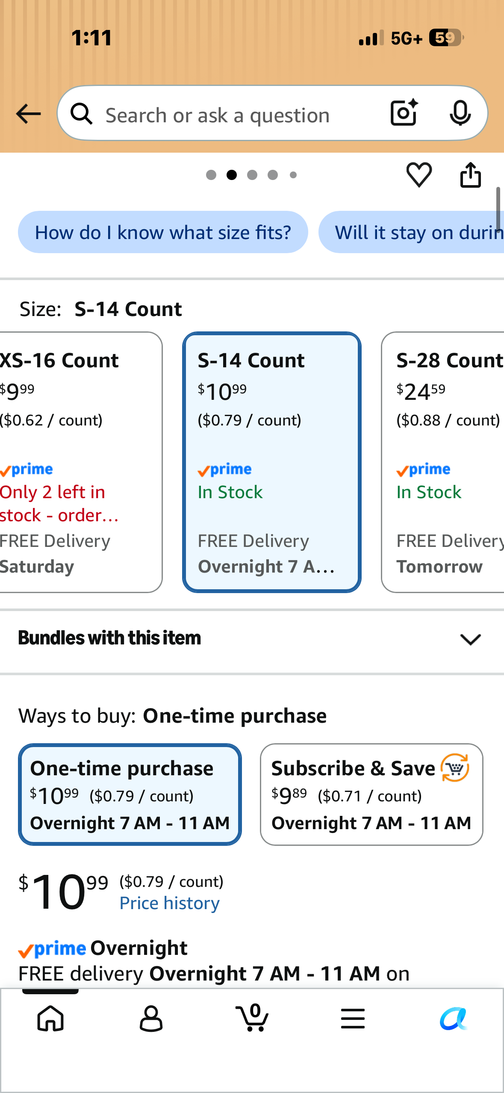The height and width of the screenshot is (1093, 504).
Task: Select the S-28 Count size option
Action: tap(443, 462)
